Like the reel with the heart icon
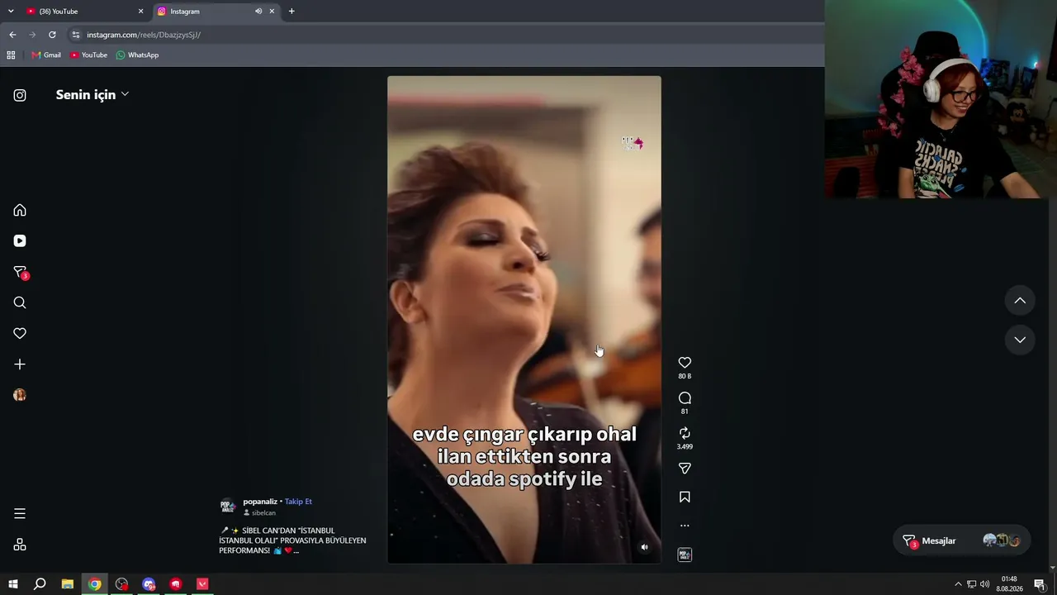The height and width of the screenshot is (595, 1057). tap(685, 363)
